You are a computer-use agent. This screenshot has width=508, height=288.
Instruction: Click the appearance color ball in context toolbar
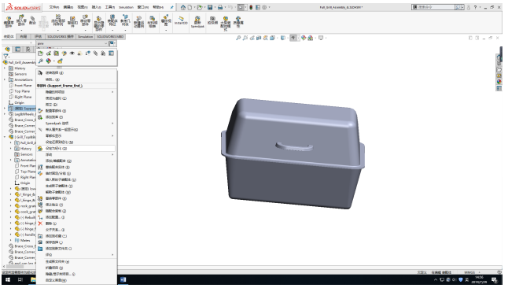click(x=49, y=61)
